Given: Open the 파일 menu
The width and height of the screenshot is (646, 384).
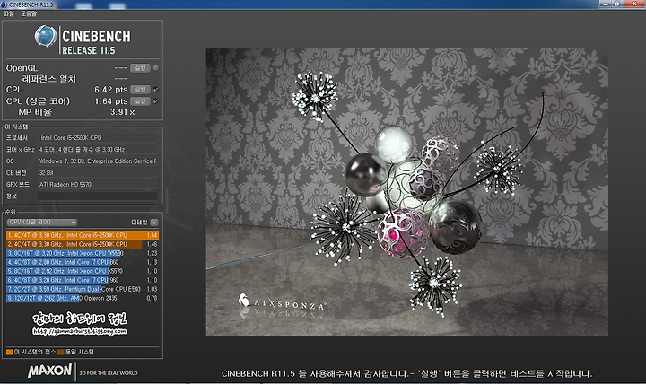Looking at the screenshot, I should 9,13.
